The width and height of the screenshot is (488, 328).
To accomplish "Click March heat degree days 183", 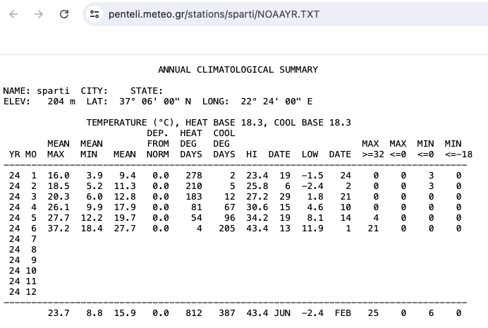I will 194,197.
